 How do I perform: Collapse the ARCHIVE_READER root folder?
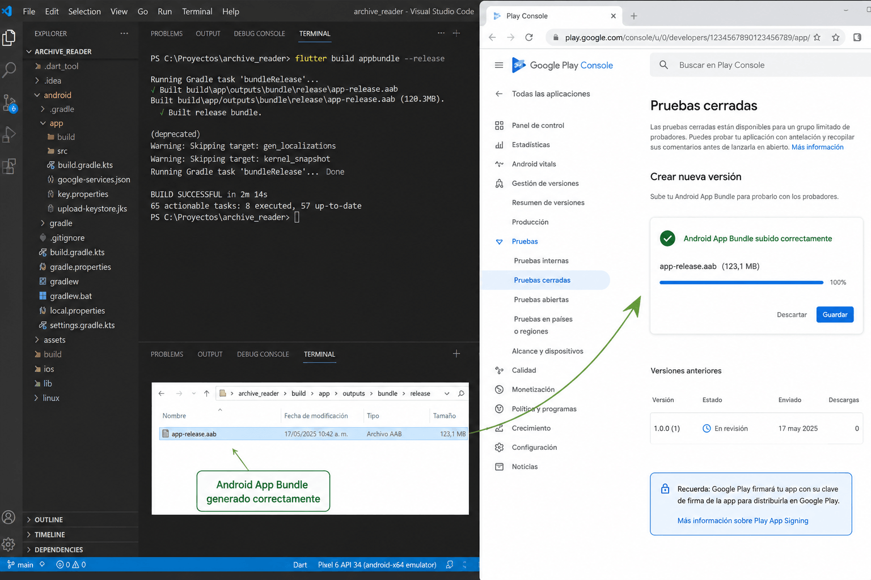pyautogui.click(x=29, y=52)
